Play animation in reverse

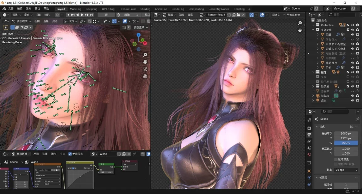pos(77,15)
